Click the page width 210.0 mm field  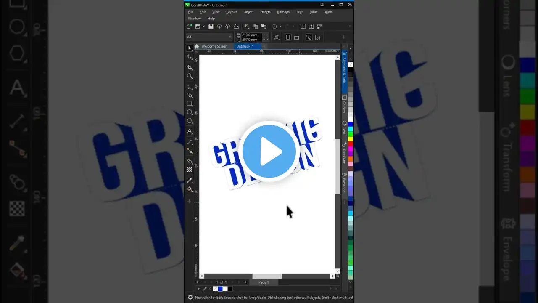(x=251, y=35)
